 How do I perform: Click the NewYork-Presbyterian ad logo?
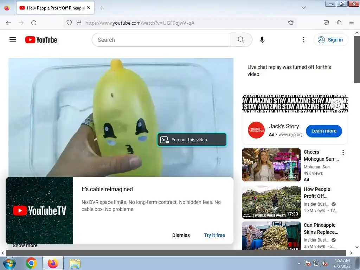click(256, 130)
